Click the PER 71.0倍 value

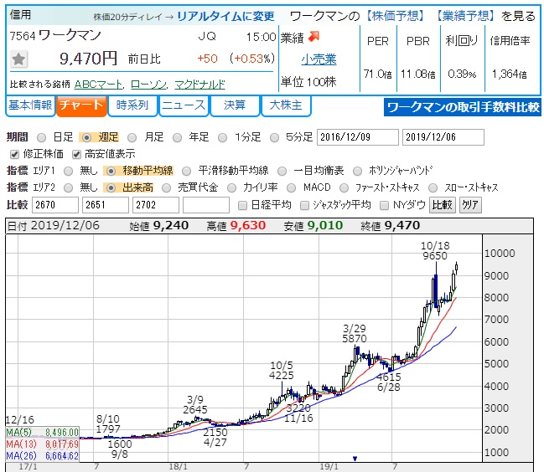(x=378, y=74)
